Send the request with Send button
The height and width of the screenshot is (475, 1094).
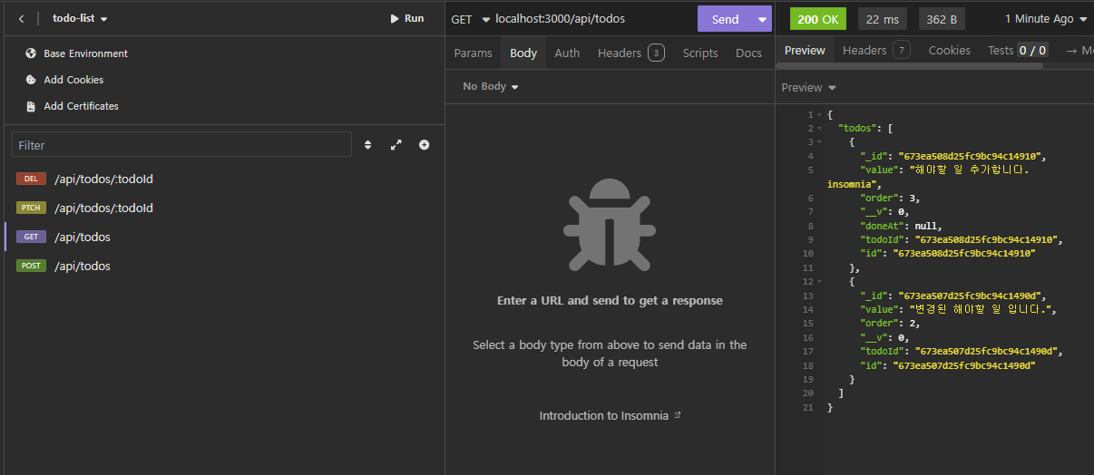[x=725, y=19]
